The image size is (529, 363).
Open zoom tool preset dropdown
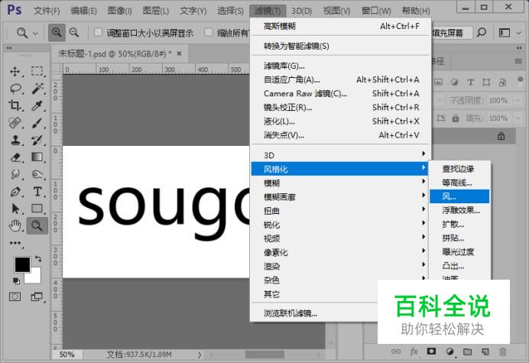[35, 33]
